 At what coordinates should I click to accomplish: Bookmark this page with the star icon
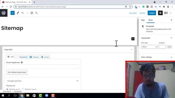[x=130, y=7]
